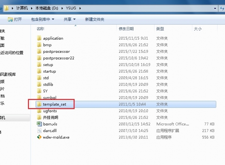This screenshot has height=165, width=225.
Task: Select the template_set folder name
Action: (x=54, y=104)
